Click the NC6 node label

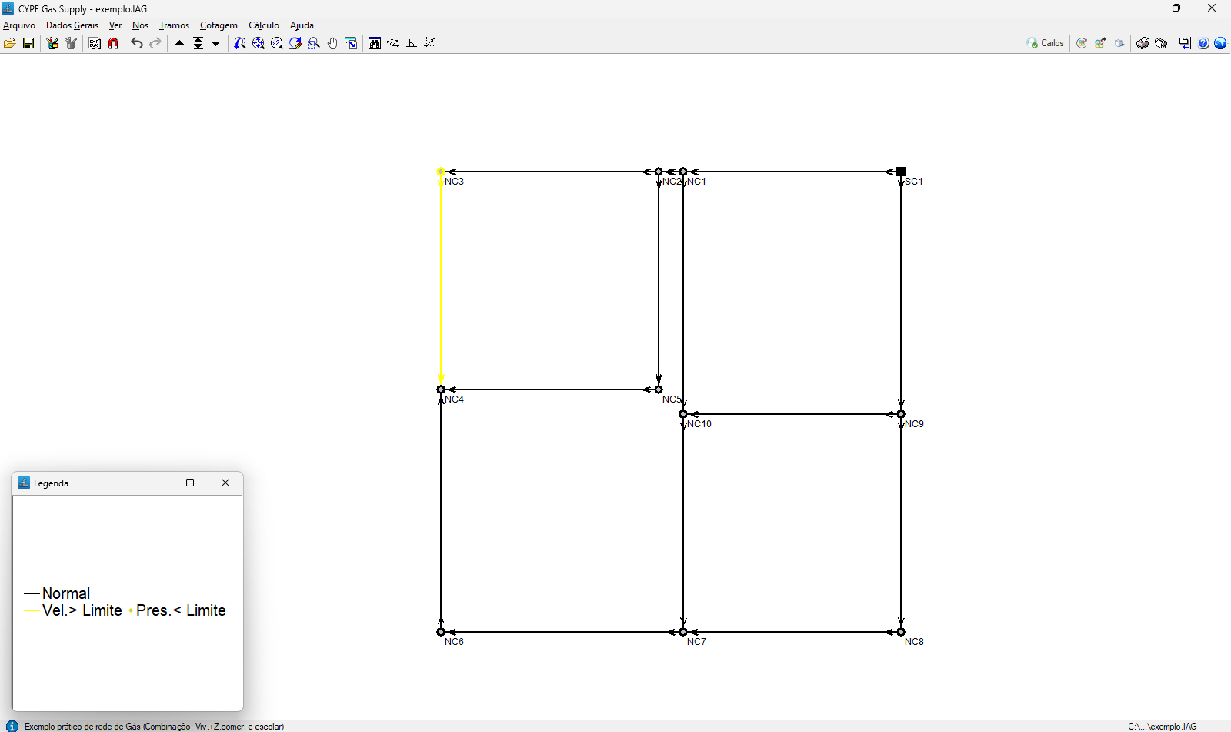pos(454,642)
